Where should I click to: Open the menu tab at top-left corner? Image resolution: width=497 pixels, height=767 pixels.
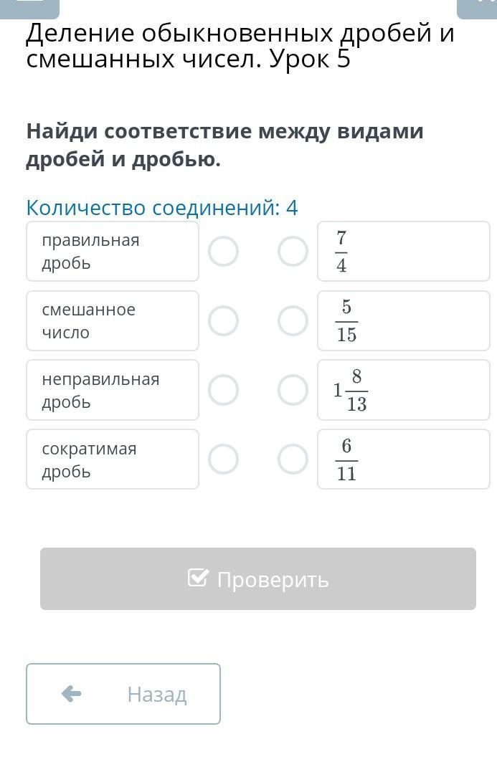[x=30, y=6]
